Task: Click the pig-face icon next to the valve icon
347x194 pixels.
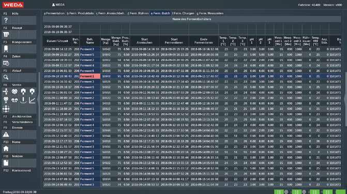Action: (x=14, y=91)
